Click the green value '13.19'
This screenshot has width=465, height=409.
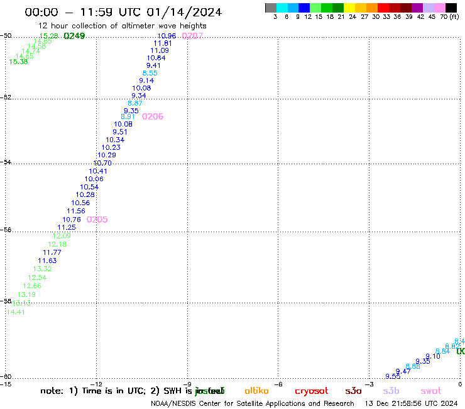(26, 294)
